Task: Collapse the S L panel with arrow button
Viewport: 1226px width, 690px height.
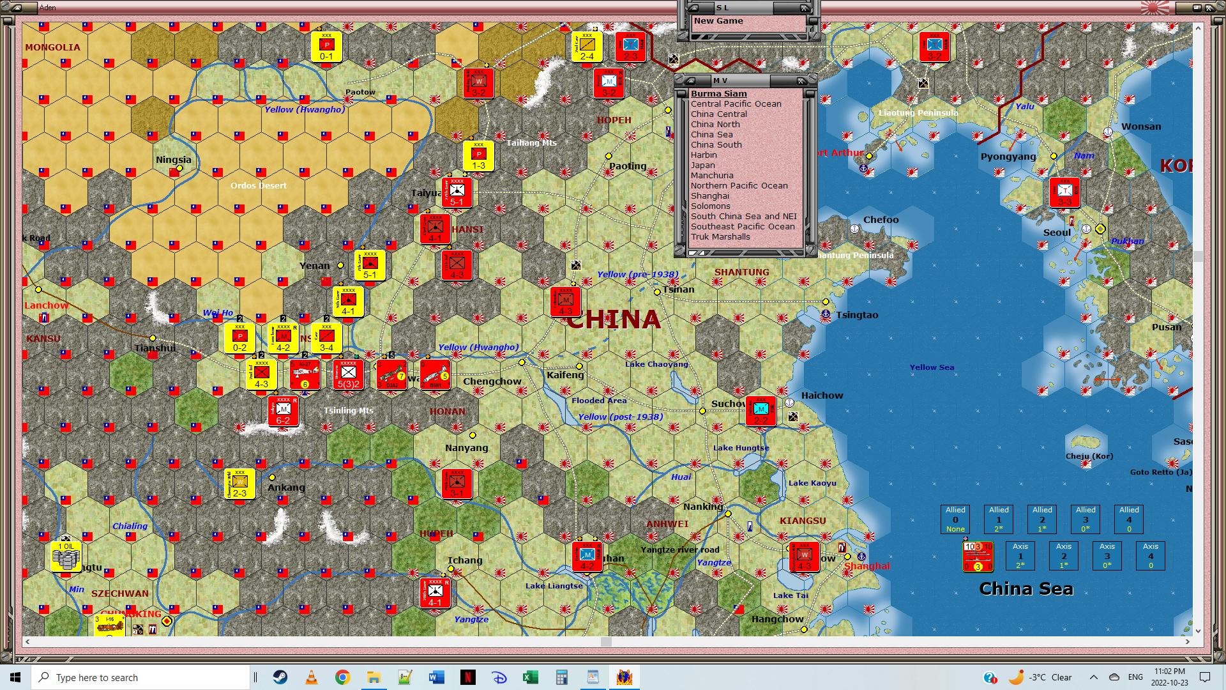Action: pos(693,8)
